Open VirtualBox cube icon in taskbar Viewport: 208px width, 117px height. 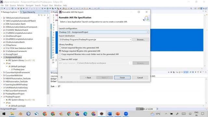[28, 114]
